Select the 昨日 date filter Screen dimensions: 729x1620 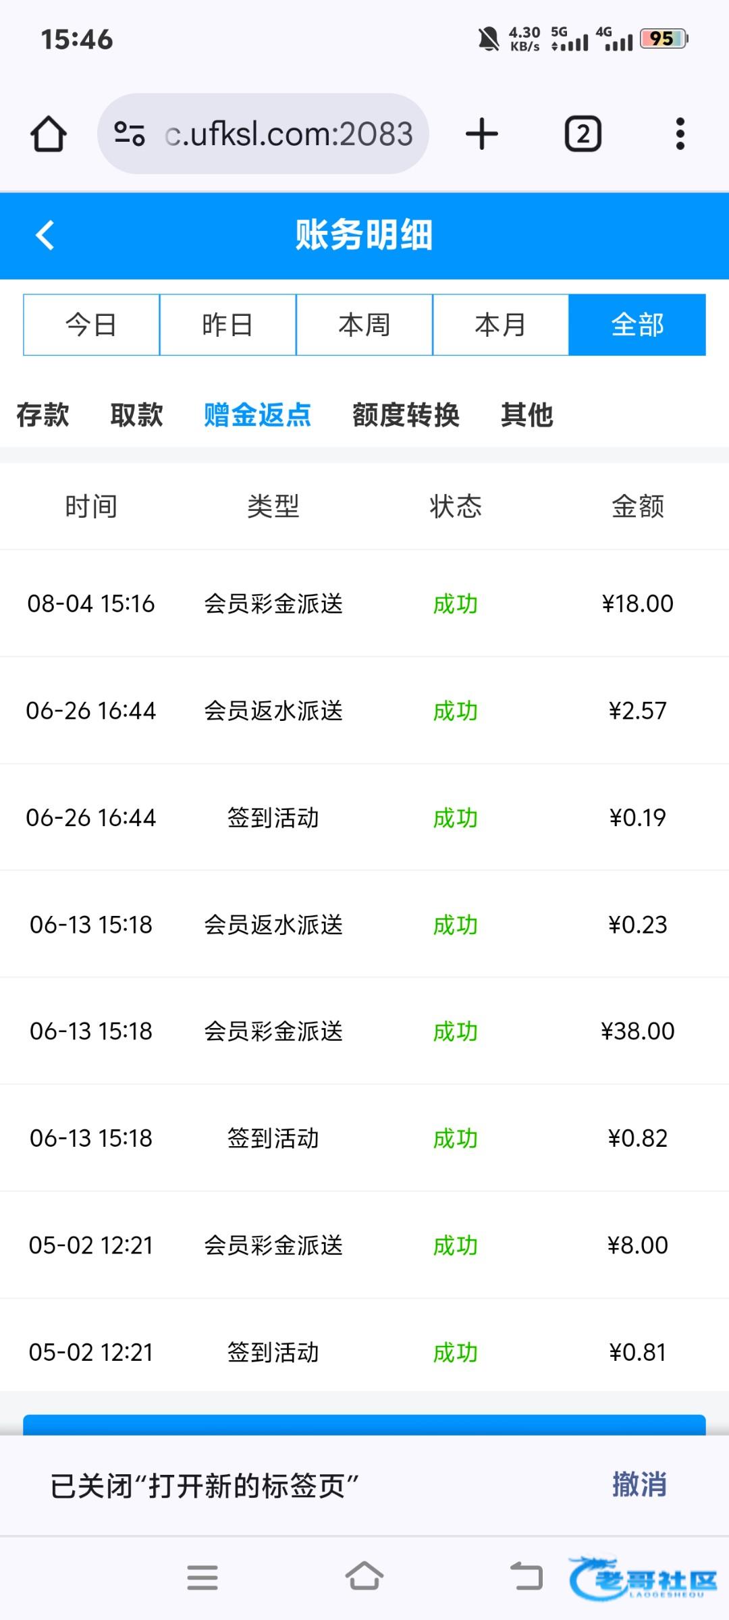227,325
